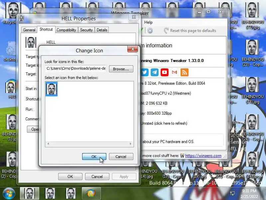The height and width of the screenshot is (200, 266).
Task: Open the Windows Start orb
Action: coord(9,194)
